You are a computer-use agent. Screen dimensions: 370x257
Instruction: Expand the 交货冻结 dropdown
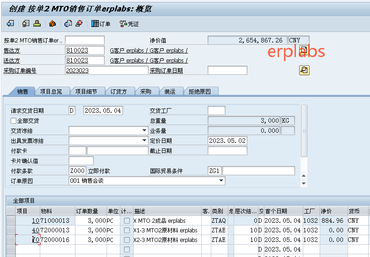[145, 130]
